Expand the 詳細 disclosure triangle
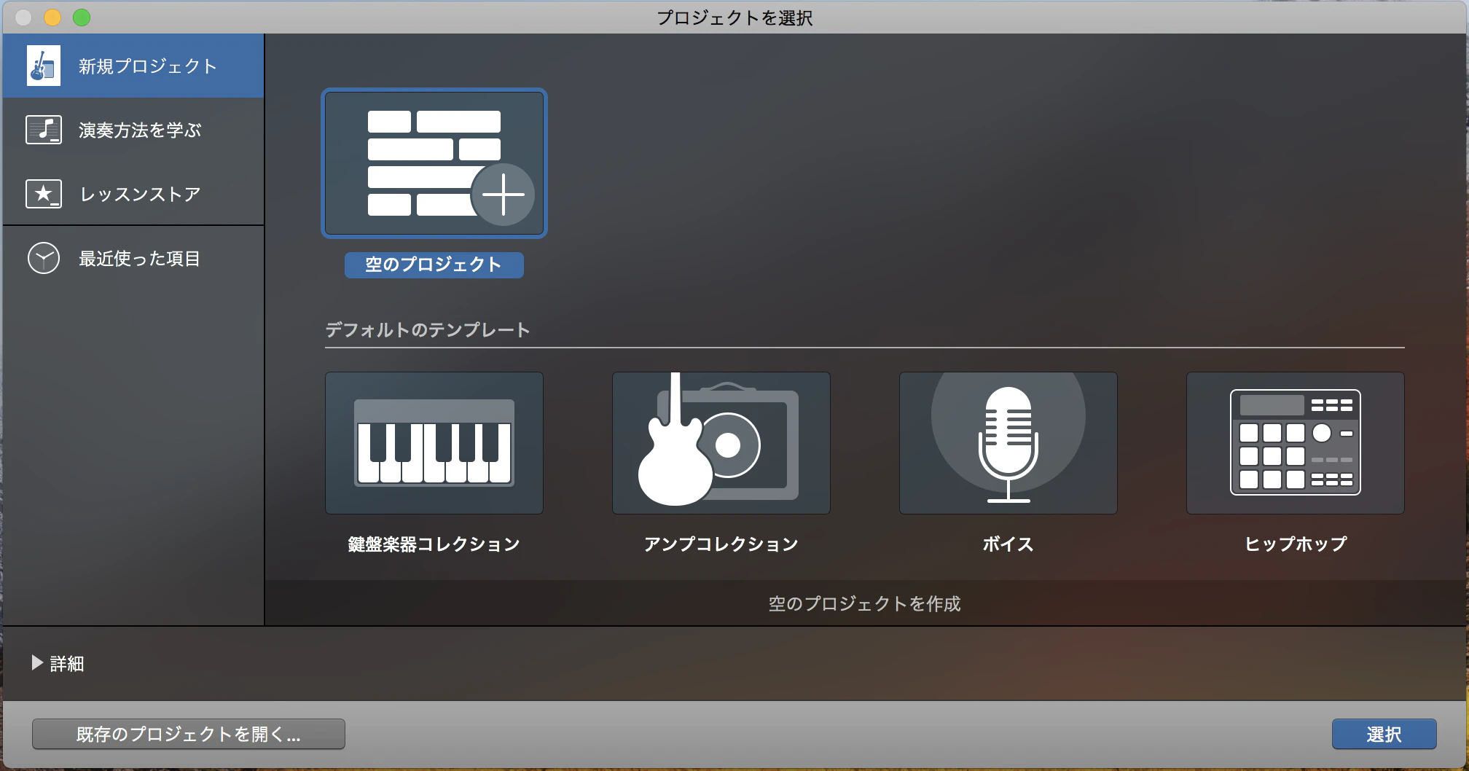The width and height of the screenshot is (1469, 771). click(37, 662)
